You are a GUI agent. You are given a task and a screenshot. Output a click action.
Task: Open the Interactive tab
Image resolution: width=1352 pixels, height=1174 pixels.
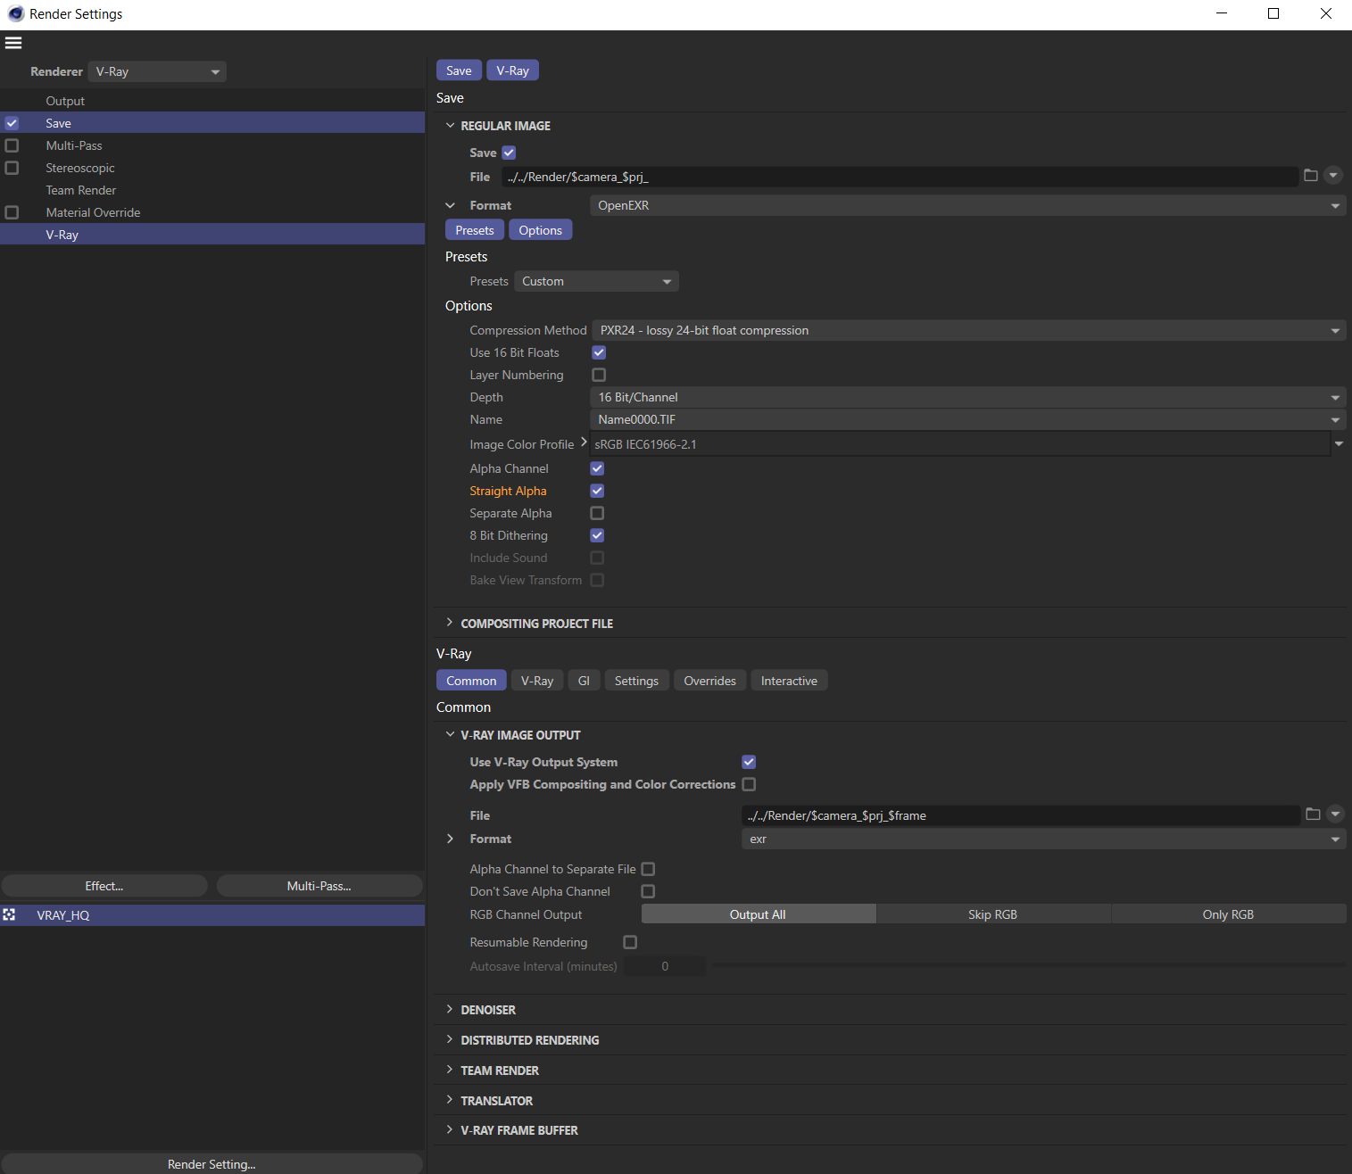coord(789,681)
